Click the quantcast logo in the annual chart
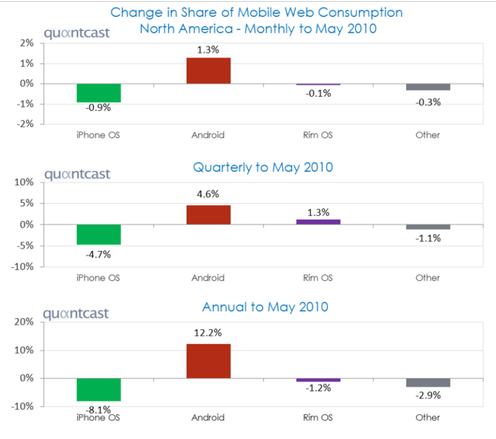Screen dimensions: 496x439 (77, 314)
